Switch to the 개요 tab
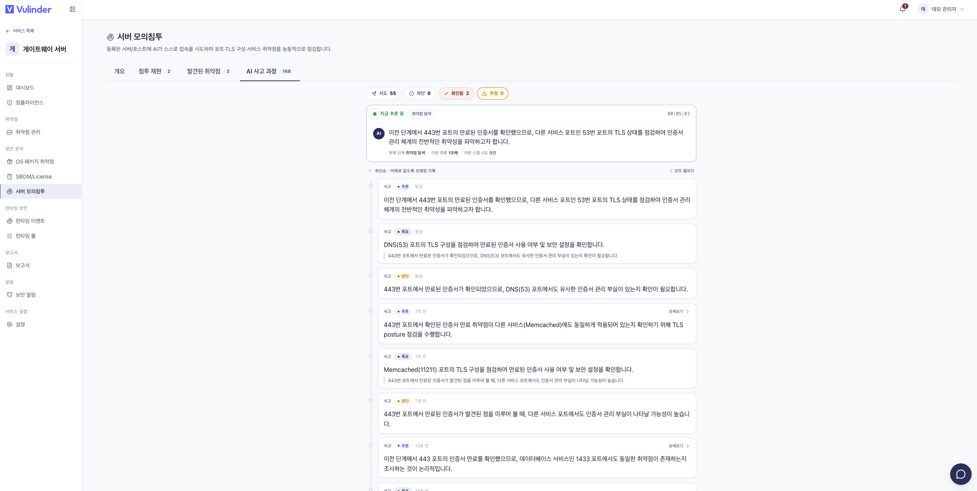Image resolution: width=977 pixels, height=491 pixels. (x=119, y=71)
